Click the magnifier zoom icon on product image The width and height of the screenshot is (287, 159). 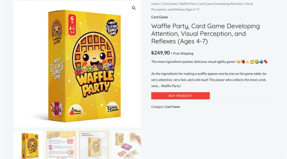point(134,8)
